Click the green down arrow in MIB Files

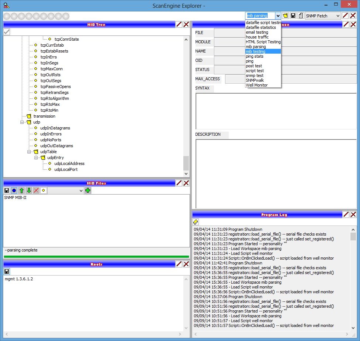tap(29, 190)
